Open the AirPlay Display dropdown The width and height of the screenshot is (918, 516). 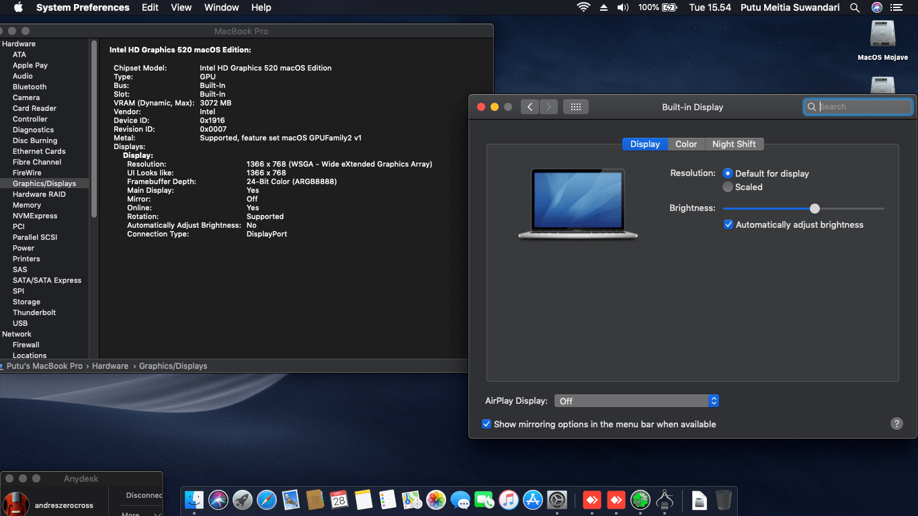pyautogui.click(x=636, y=400)
